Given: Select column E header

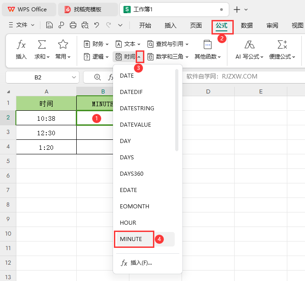Looking at the screenshot, I should (x=261, y=91).
